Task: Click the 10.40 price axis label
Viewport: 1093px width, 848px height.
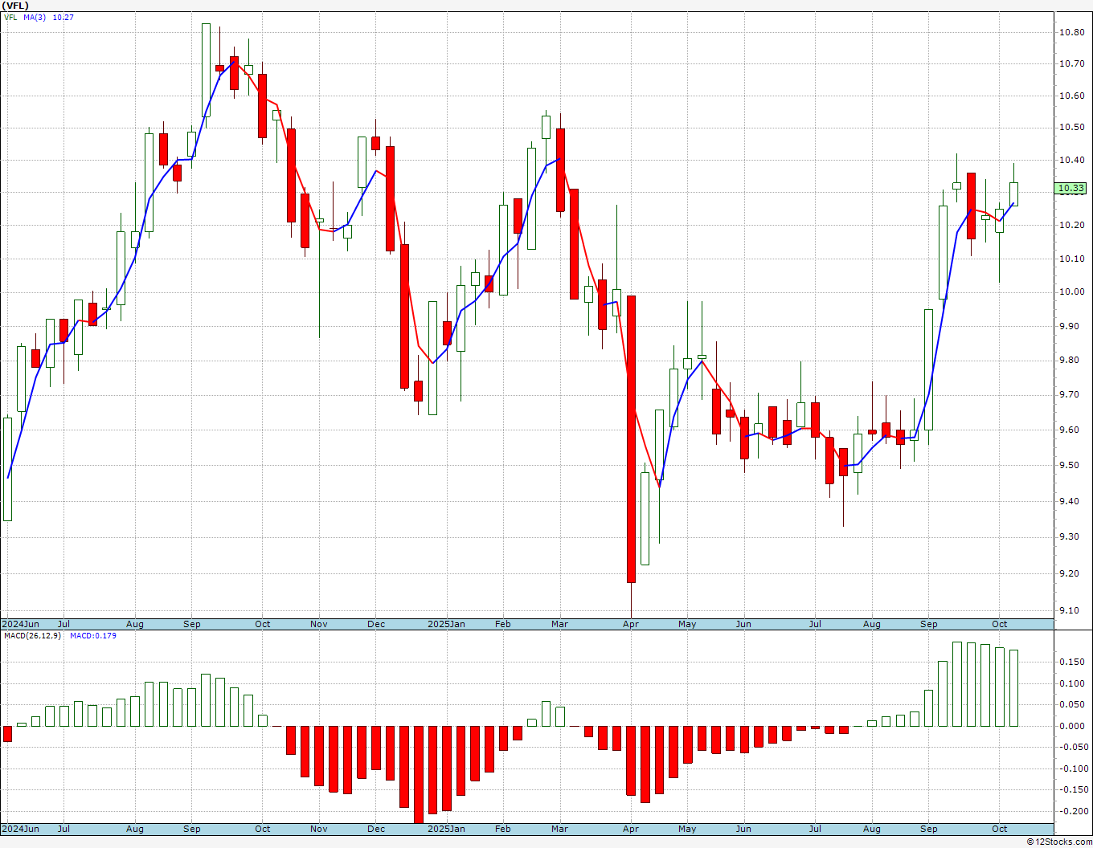Action: (x=1070, y=160)
